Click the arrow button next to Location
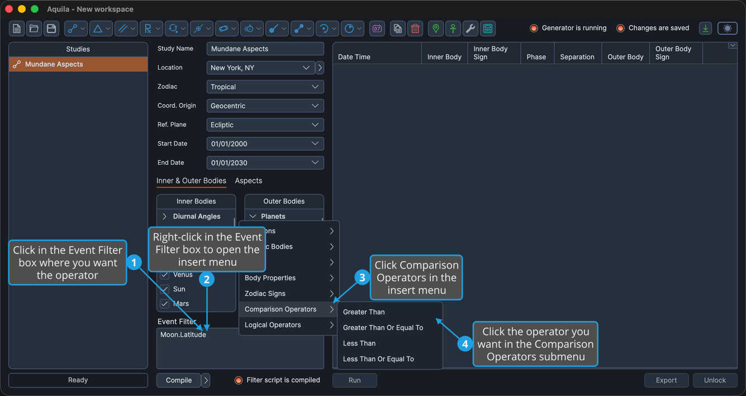Screen dimensions: 746x396 click(320, 68)
